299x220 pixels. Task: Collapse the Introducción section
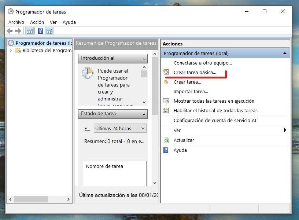pyautogui.click(x=144, y=59)
